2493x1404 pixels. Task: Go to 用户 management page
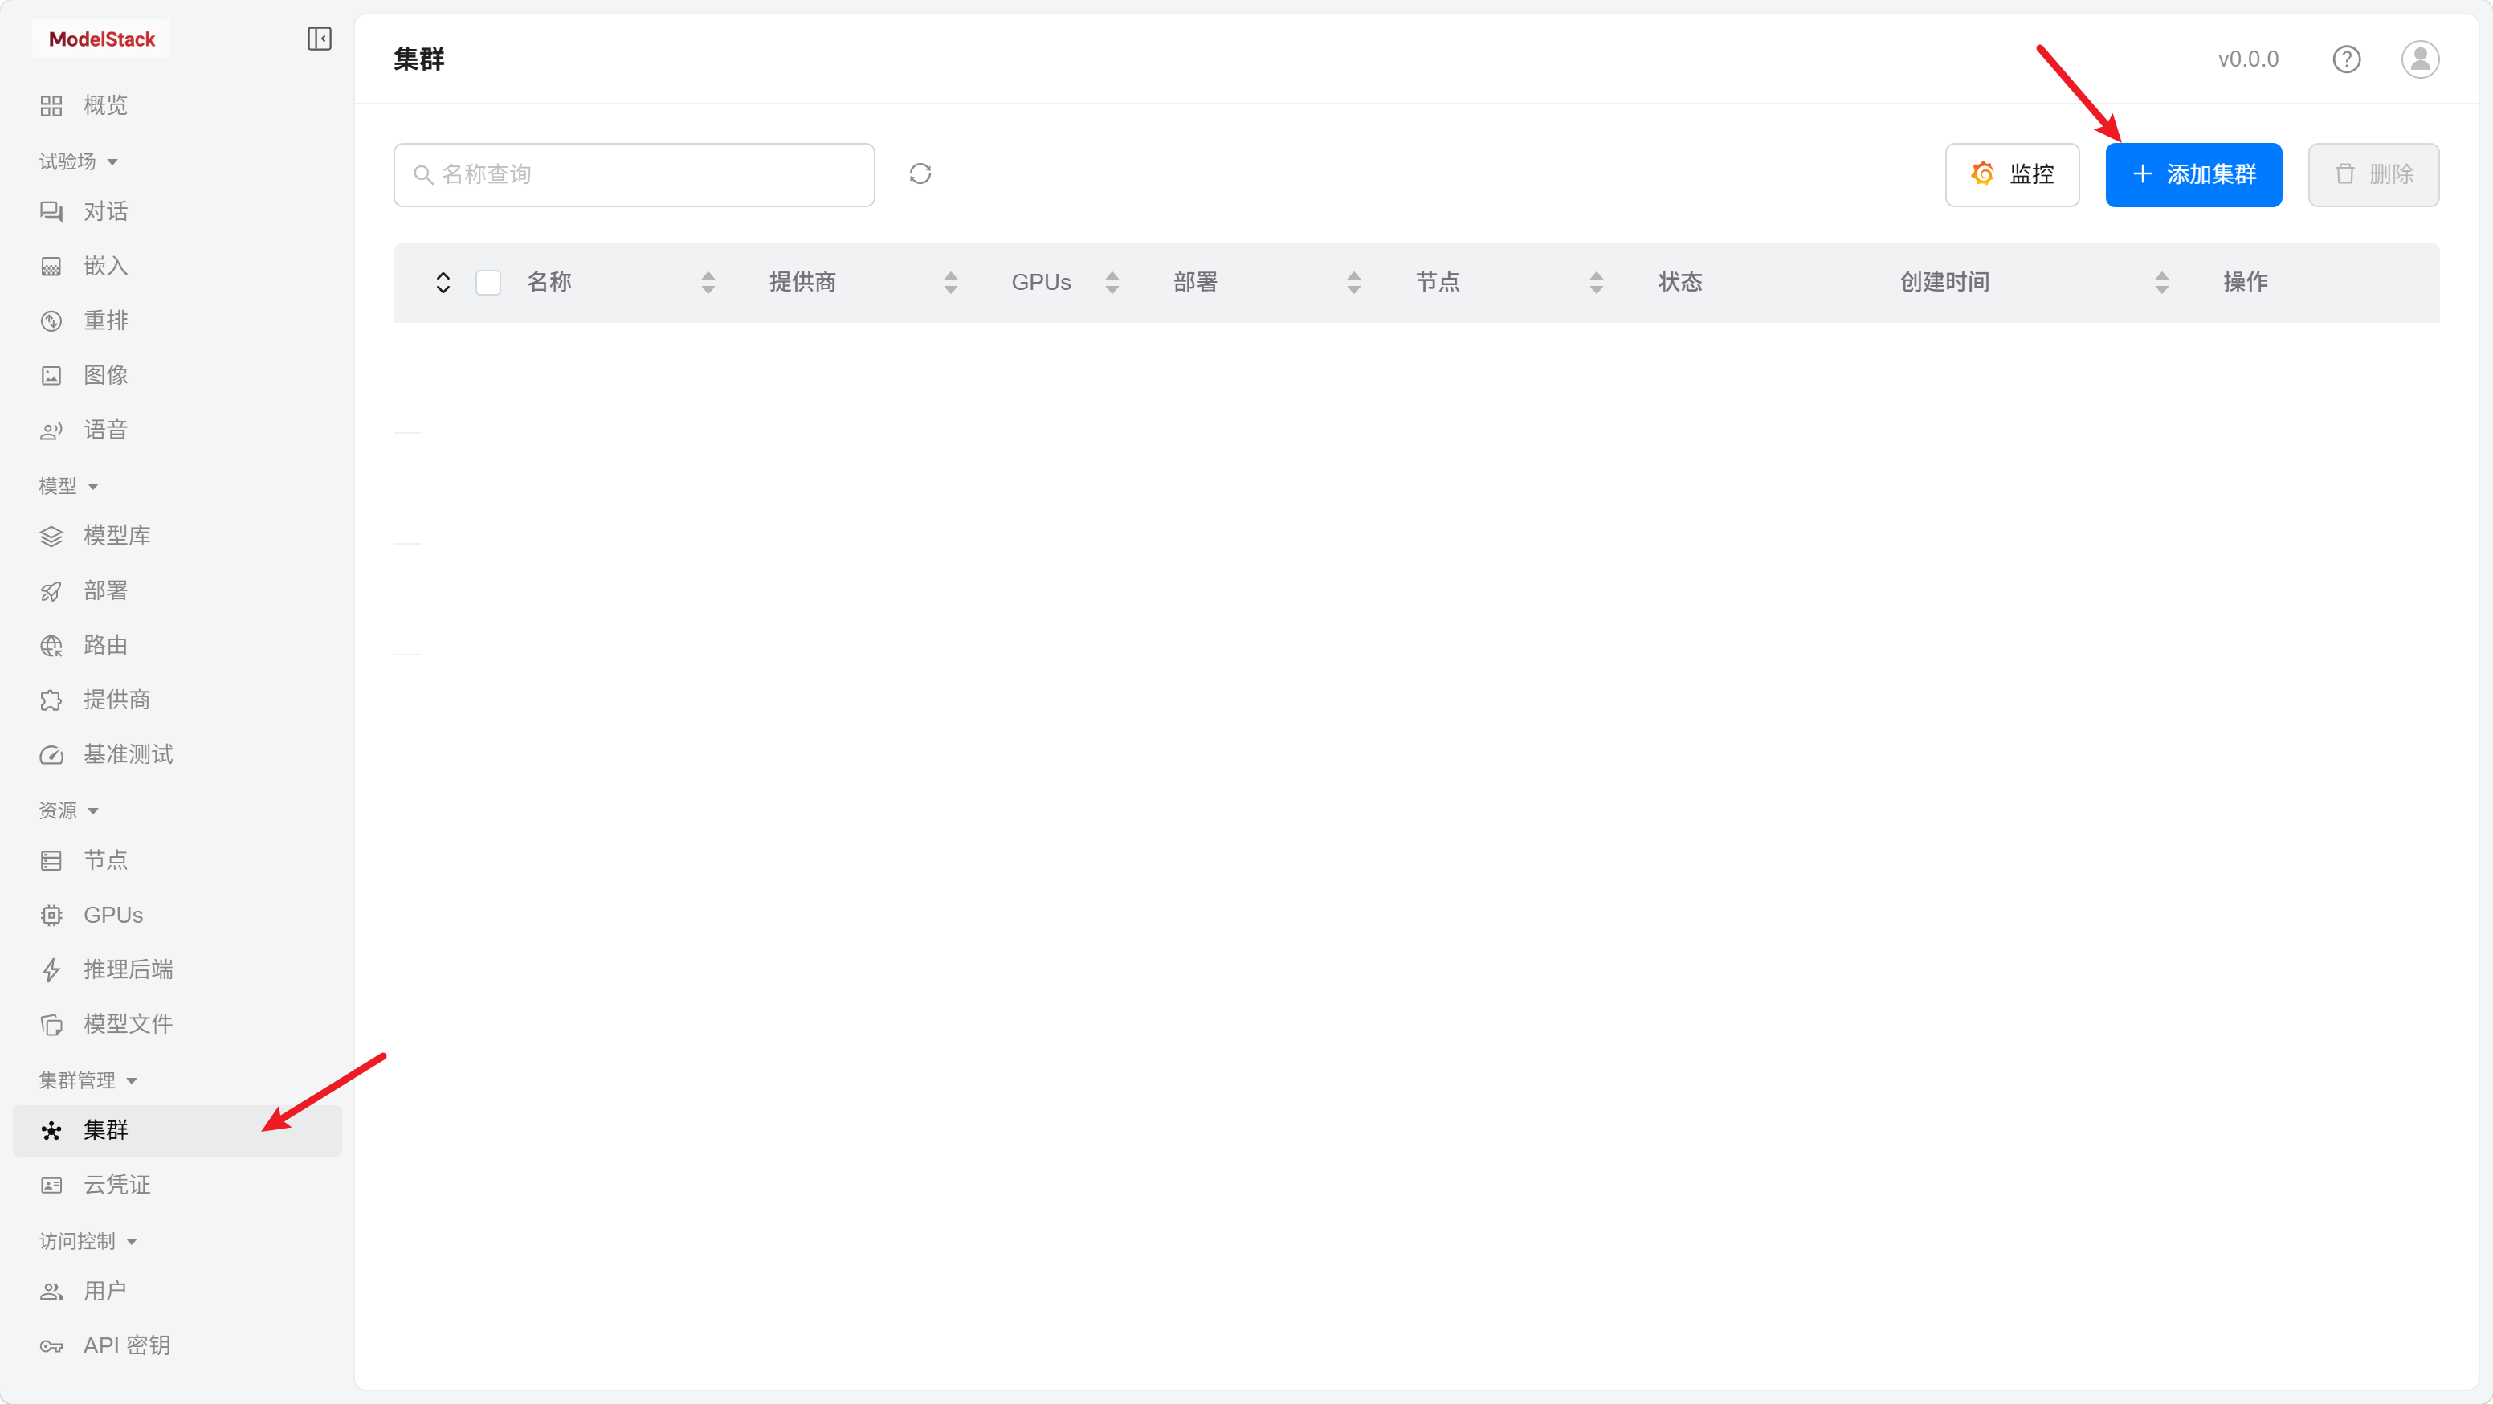pyautogui.click(x=177, y=1291)
